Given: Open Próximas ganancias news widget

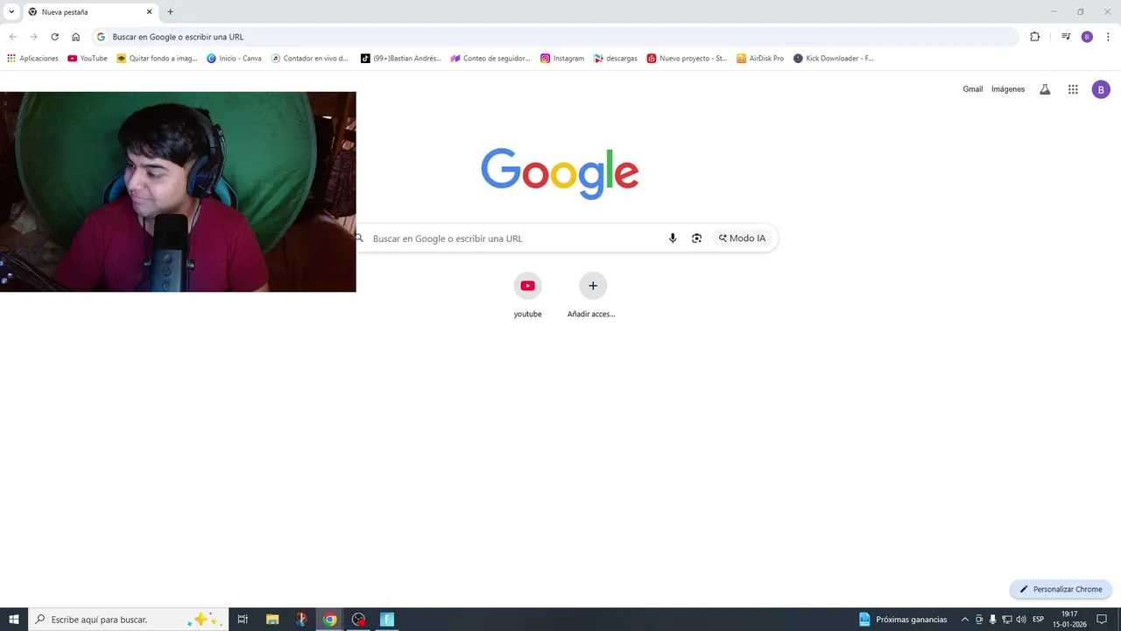Looking at the screenshot, I should 904,620.
